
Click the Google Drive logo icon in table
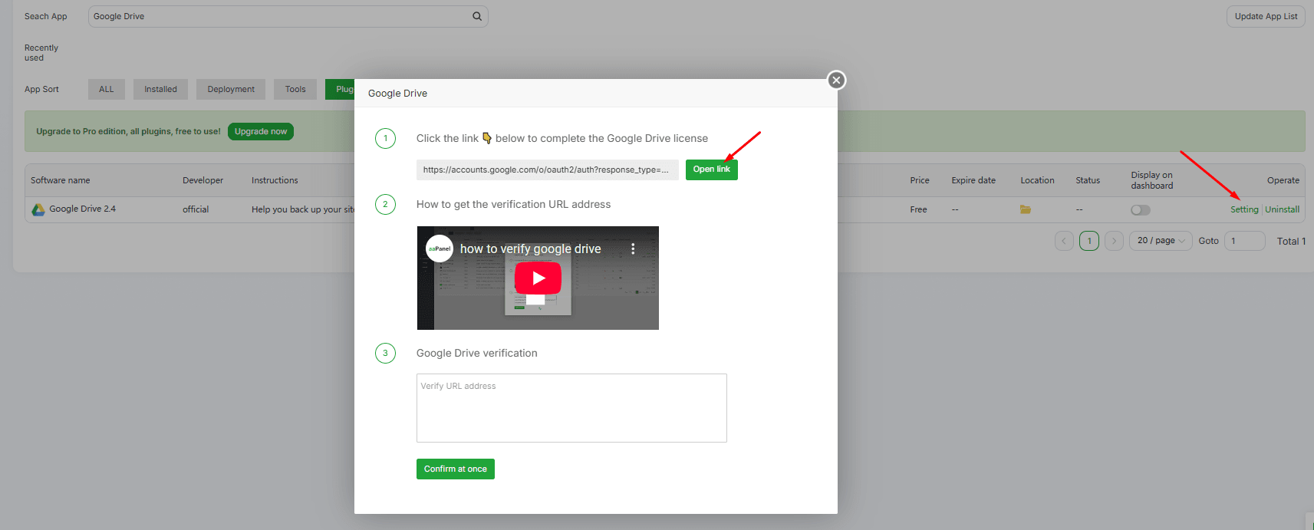[38, 209]
